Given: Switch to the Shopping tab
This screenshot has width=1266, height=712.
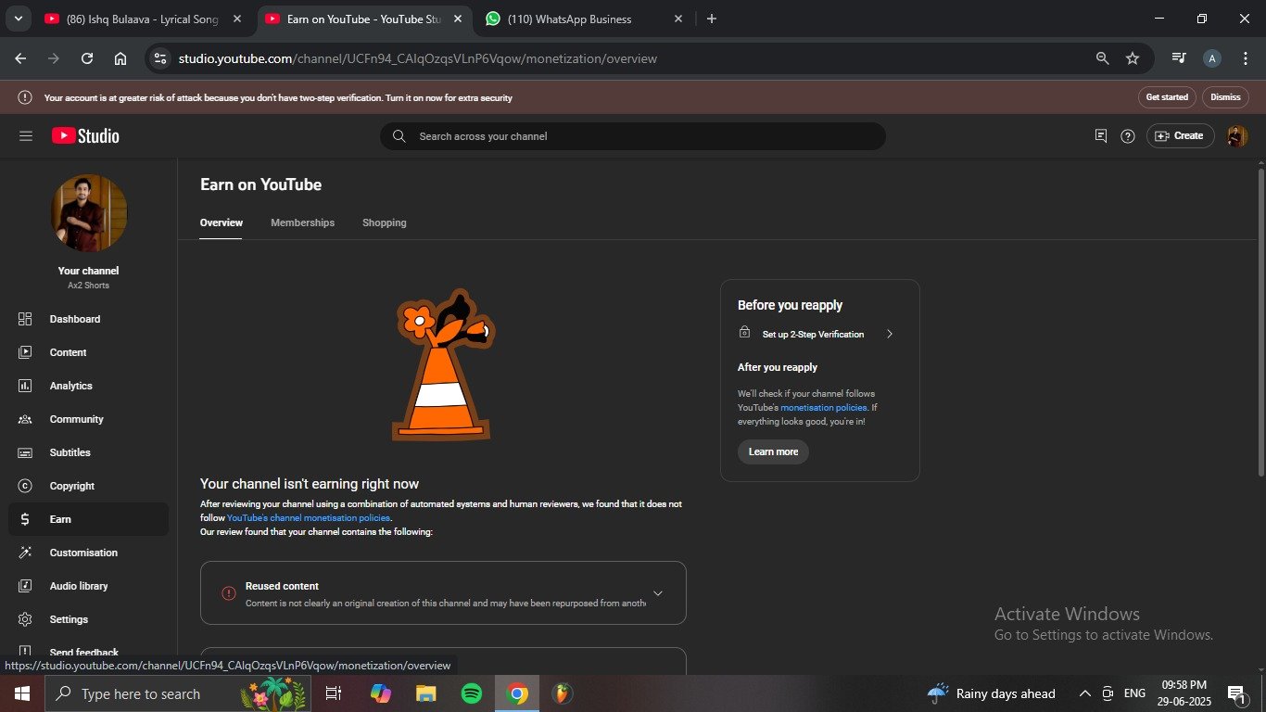Looking at the screenshot, I should 385,222.
